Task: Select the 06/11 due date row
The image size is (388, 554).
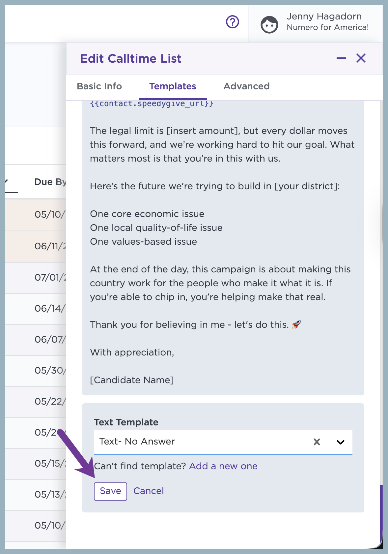Action: [x=36, y=246]
